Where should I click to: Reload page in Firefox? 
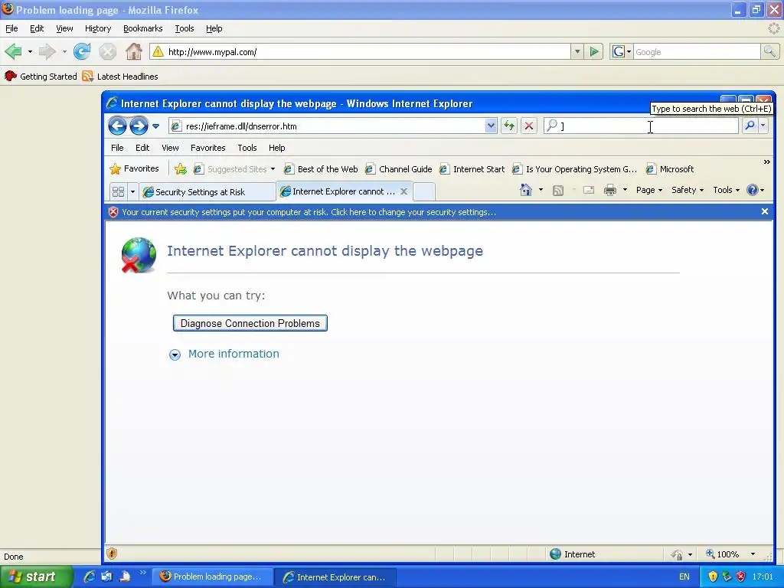point(82,51)
